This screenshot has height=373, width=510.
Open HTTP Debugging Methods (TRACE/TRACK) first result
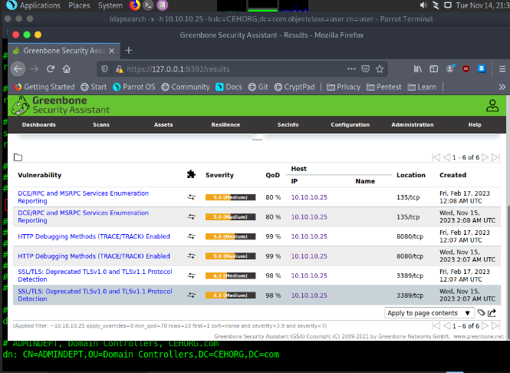94,236
